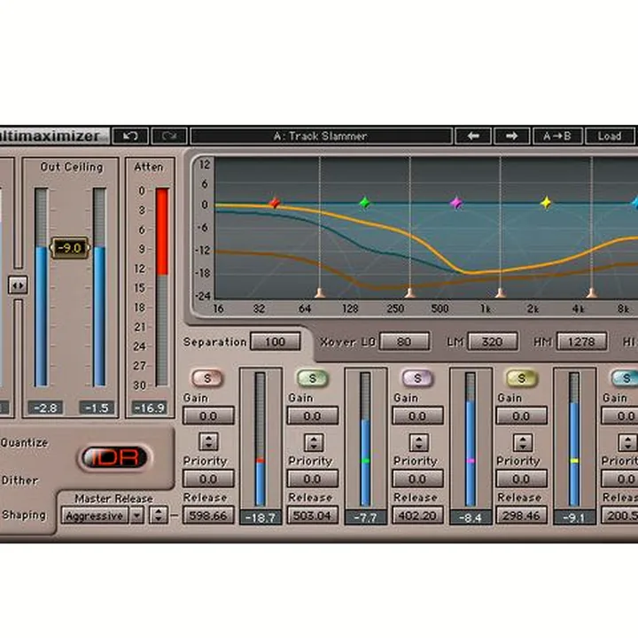Image resolution: width=638 pixels, height=638 pixels.
Task: Click the purple band stepper arrows
Action: coord(418,442)
